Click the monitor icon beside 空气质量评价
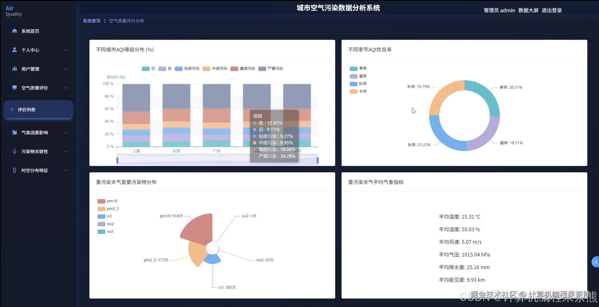 point(14,88)
